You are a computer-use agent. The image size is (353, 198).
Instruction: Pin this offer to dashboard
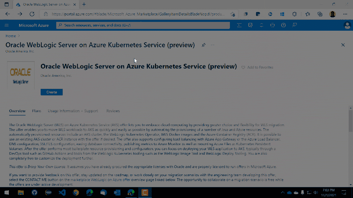pyautogui.click(x=203, y=45)
